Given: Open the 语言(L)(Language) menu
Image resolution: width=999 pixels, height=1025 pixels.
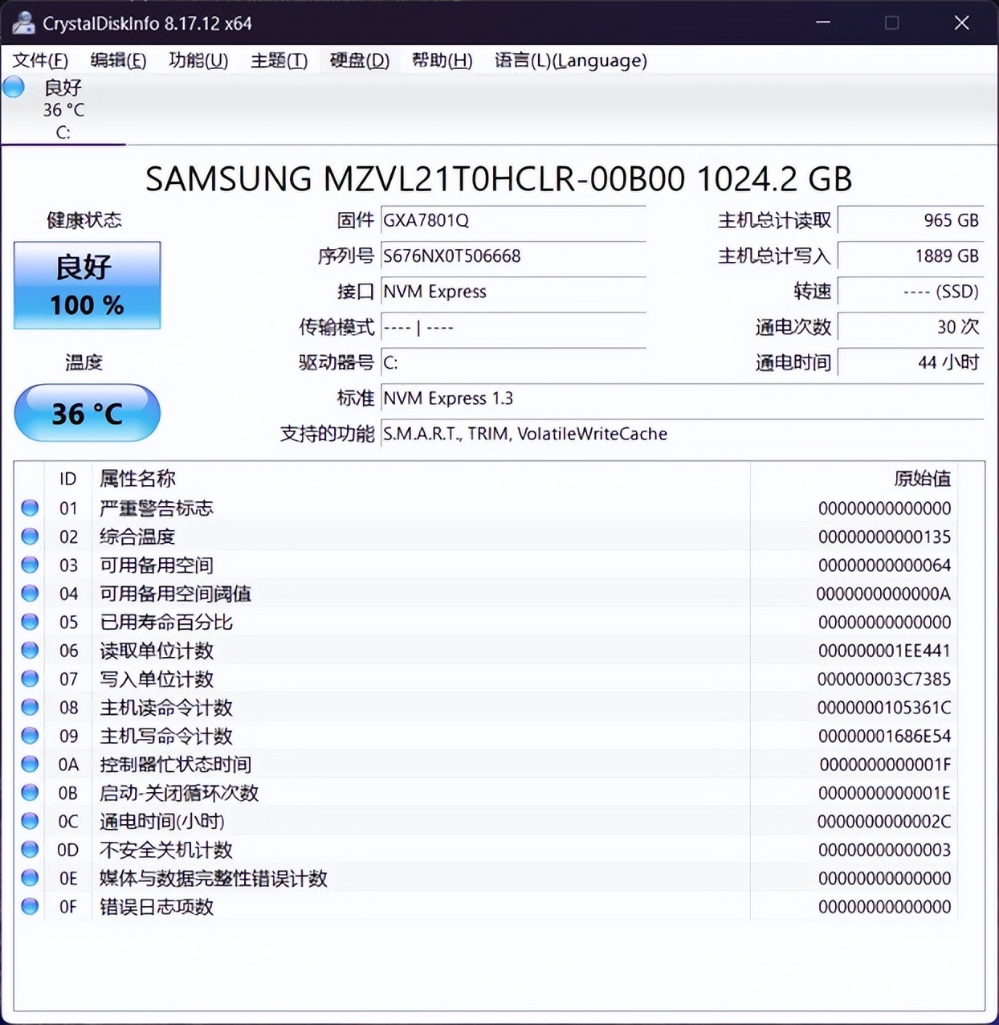Looking at the screenshot, I should (571, 60).
